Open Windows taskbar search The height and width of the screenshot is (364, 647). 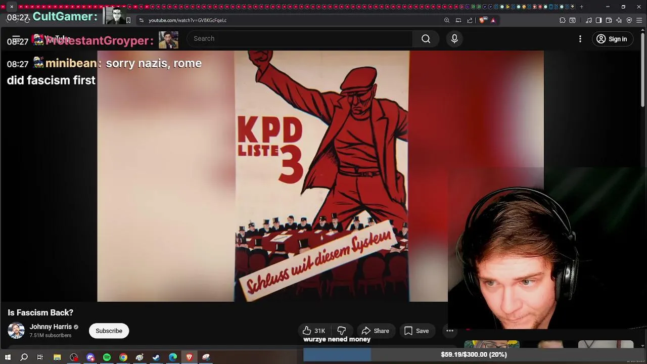24,357
